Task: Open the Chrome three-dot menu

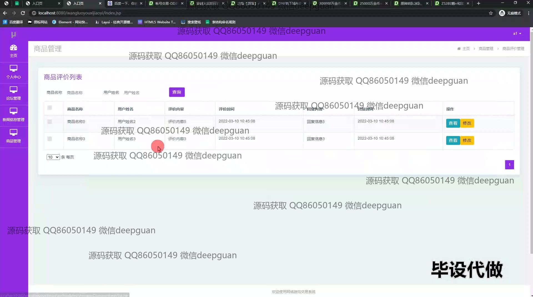Action: 528,13
